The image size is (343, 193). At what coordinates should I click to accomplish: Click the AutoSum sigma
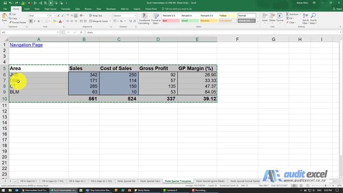(x=287, y=14)
